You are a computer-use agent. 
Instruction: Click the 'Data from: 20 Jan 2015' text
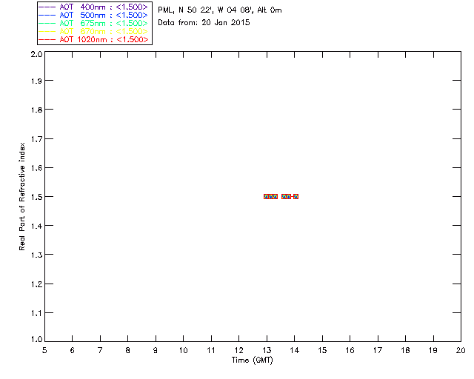click(204, 23)
